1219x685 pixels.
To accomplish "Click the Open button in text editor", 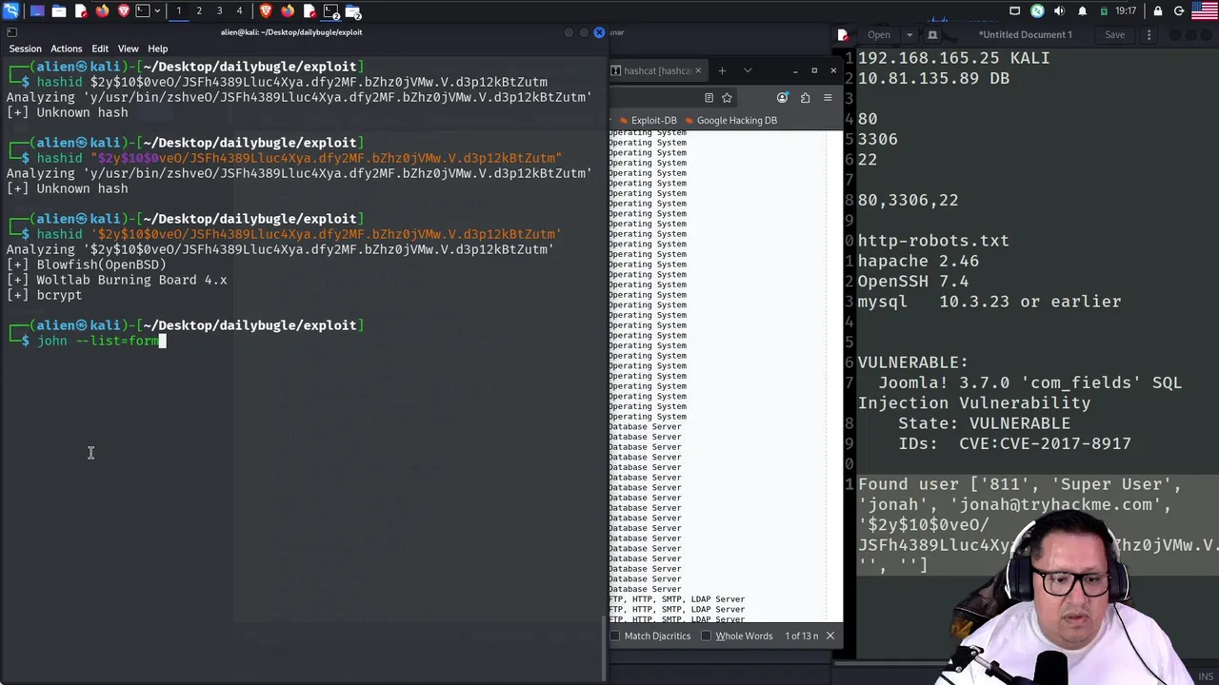I will pyautogui.click(x=879, y=34).
